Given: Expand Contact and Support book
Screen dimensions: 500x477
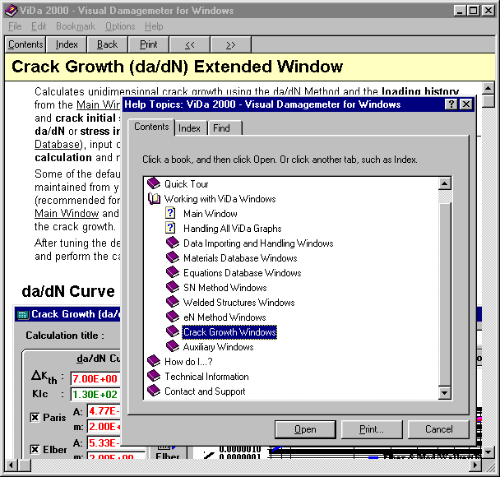Looking at the screenshot, I should coord(205,391).
